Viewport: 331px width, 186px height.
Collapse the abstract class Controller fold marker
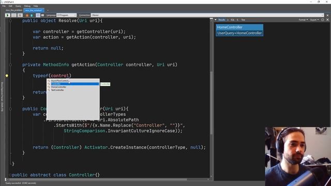click(x=10, y=175)
